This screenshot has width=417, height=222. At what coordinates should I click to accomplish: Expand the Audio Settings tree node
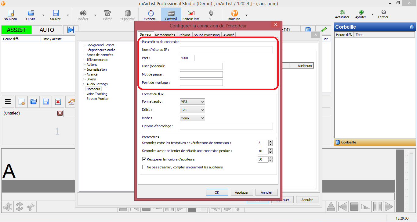coord(84,84)
